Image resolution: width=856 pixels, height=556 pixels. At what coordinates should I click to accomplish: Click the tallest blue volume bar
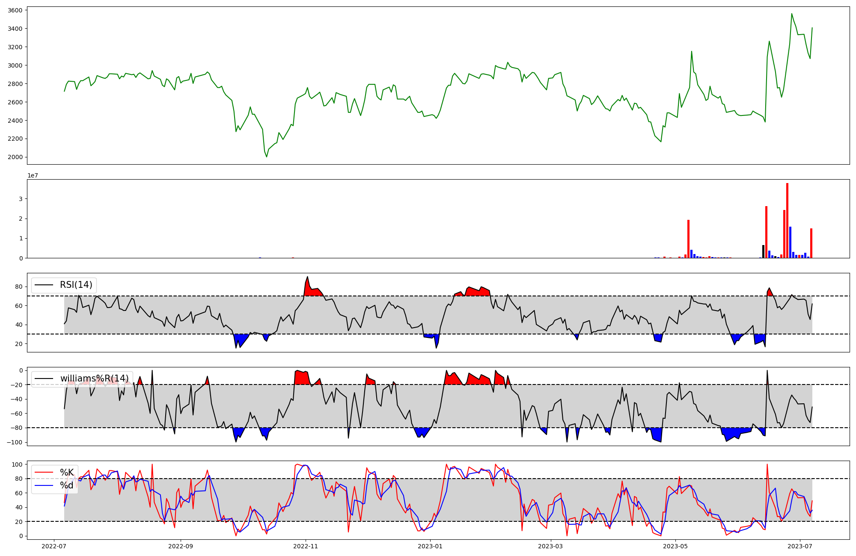790,242
